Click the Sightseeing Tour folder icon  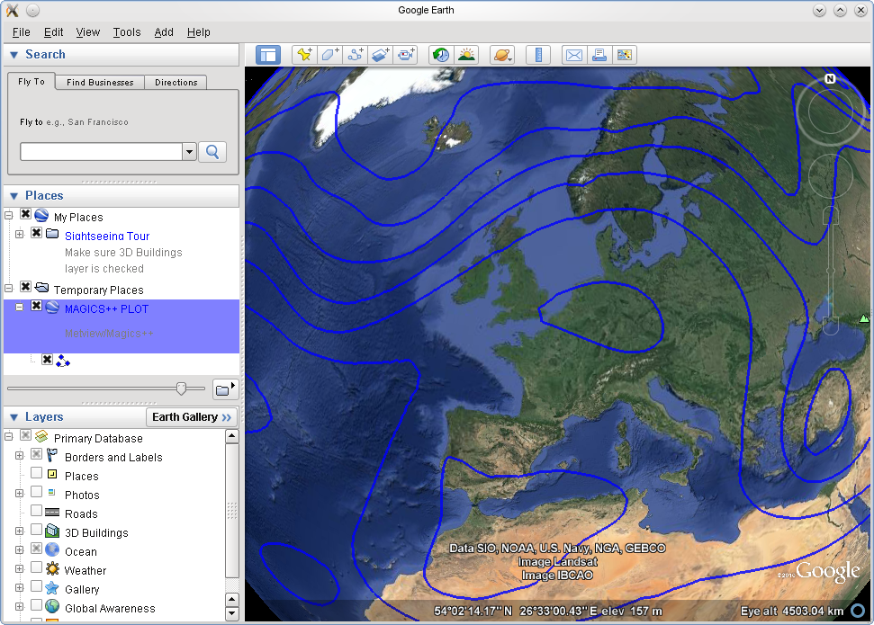tap(52, 234)
